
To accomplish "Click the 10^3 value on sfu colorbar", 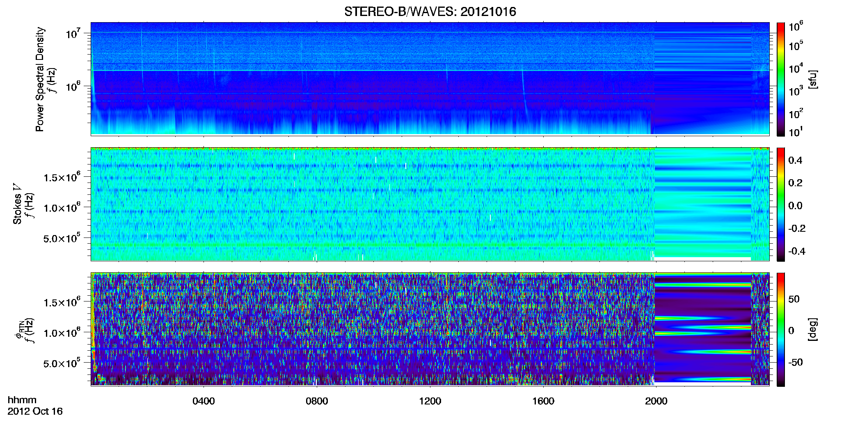I will tap(796, 91).
